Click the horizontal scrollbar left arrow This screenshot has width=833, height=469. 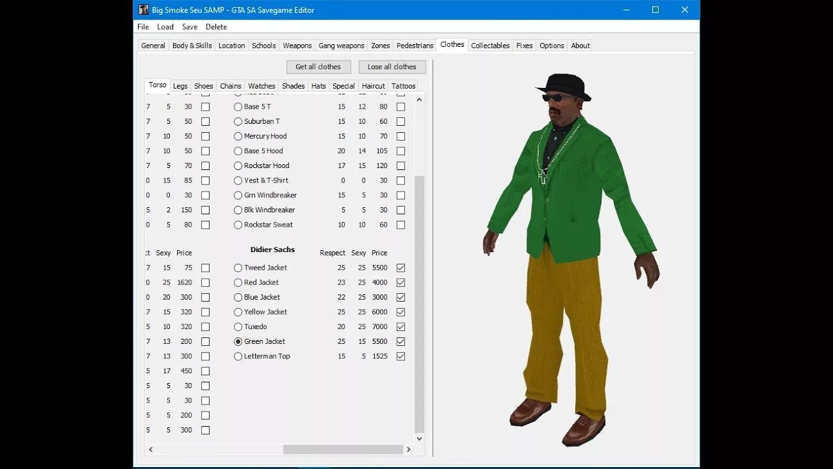tap(150, 449)
